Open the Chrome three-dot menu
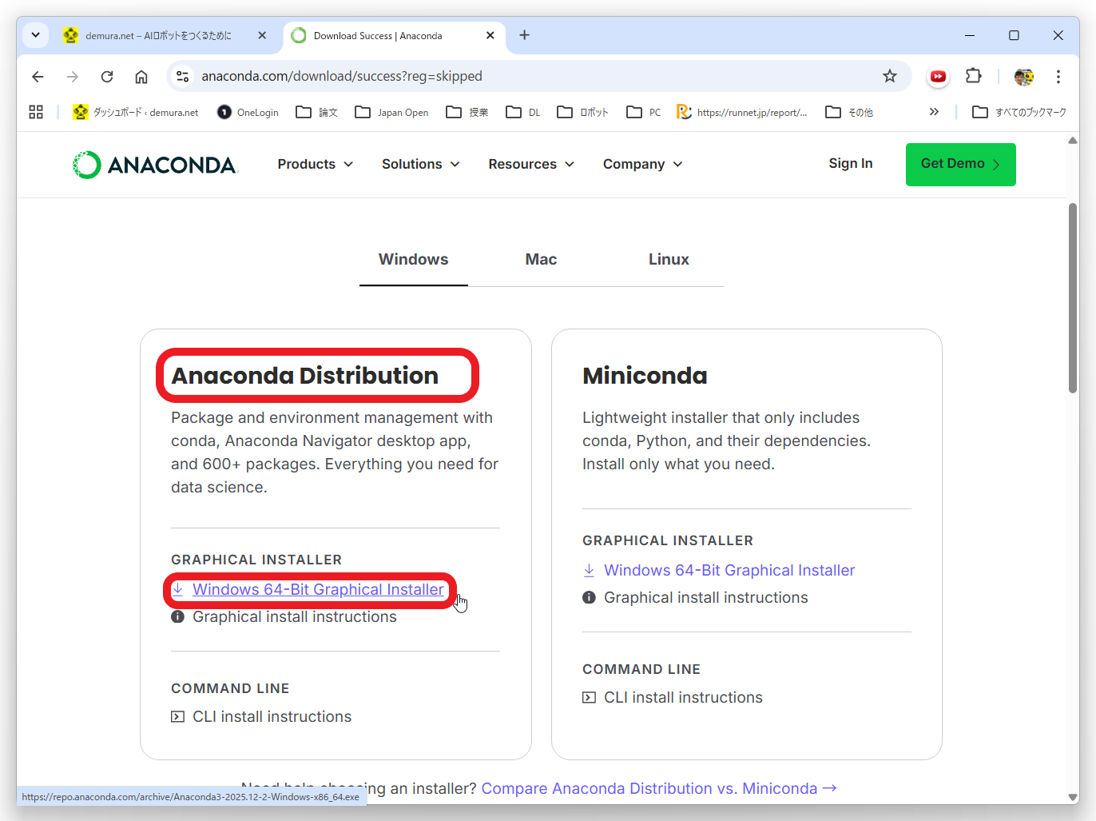Image resolution: width=1096 pixels, height=821 pixels. [1058, 77]
